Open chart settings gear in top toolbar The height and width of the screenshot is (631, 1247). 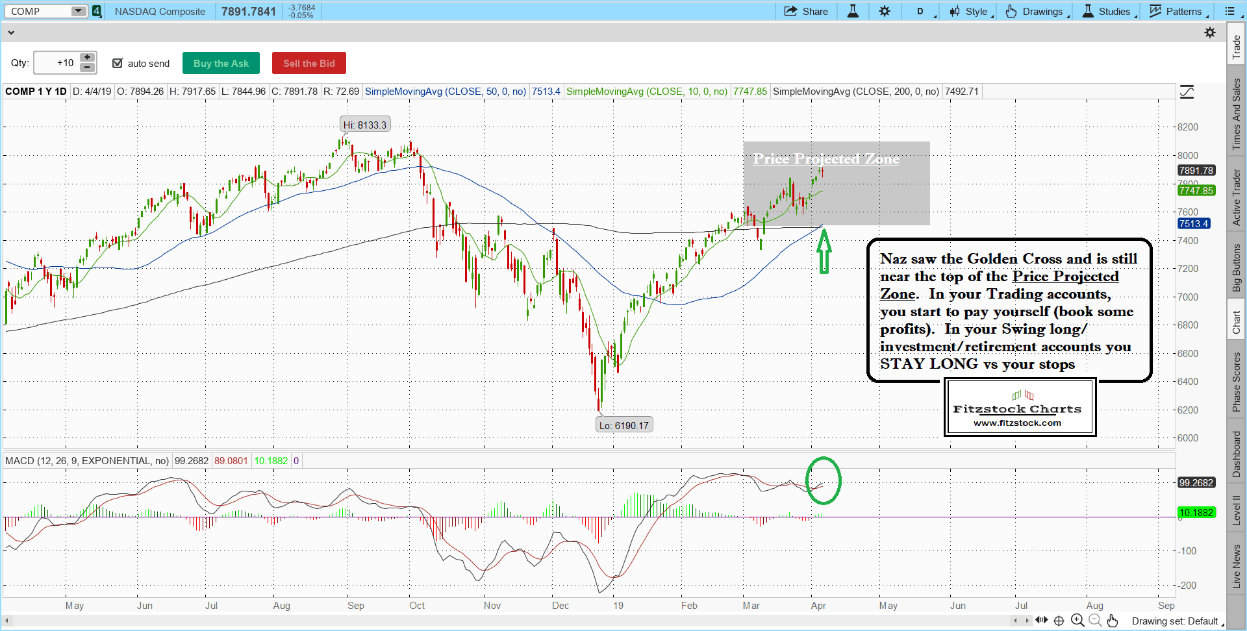tap(885, 11)
